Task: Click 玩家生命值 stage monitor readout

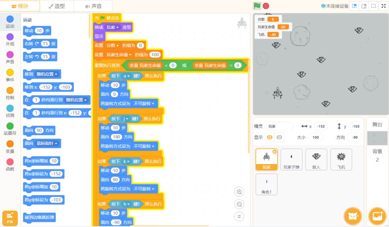Action: (273, 27)
